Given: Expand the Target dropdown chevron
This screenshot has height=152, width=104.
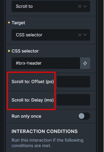Looking at the screenshot, I should [x=85, y=35].
